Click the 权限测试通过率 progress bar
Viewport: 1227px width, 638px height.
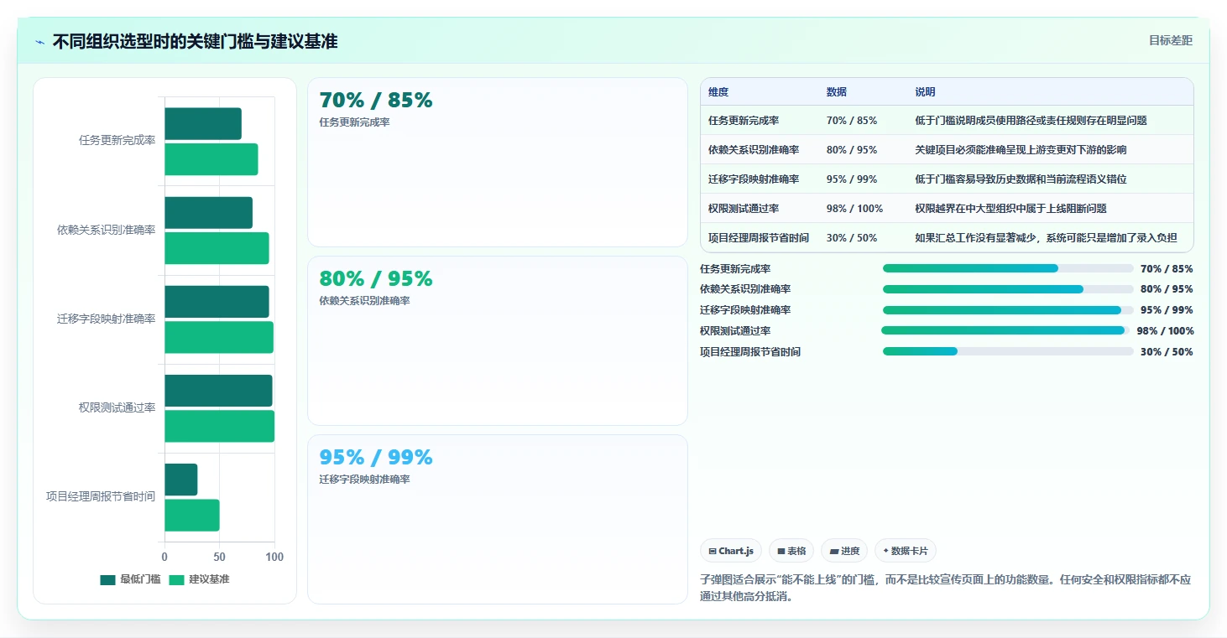(1004, 330)
